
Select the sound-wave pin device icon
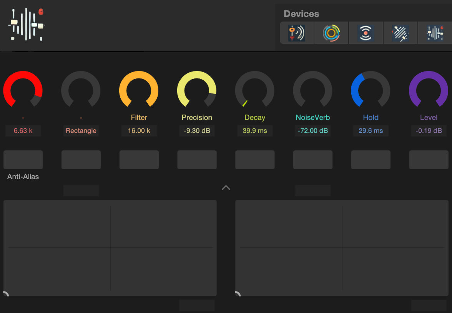point(297,33)
